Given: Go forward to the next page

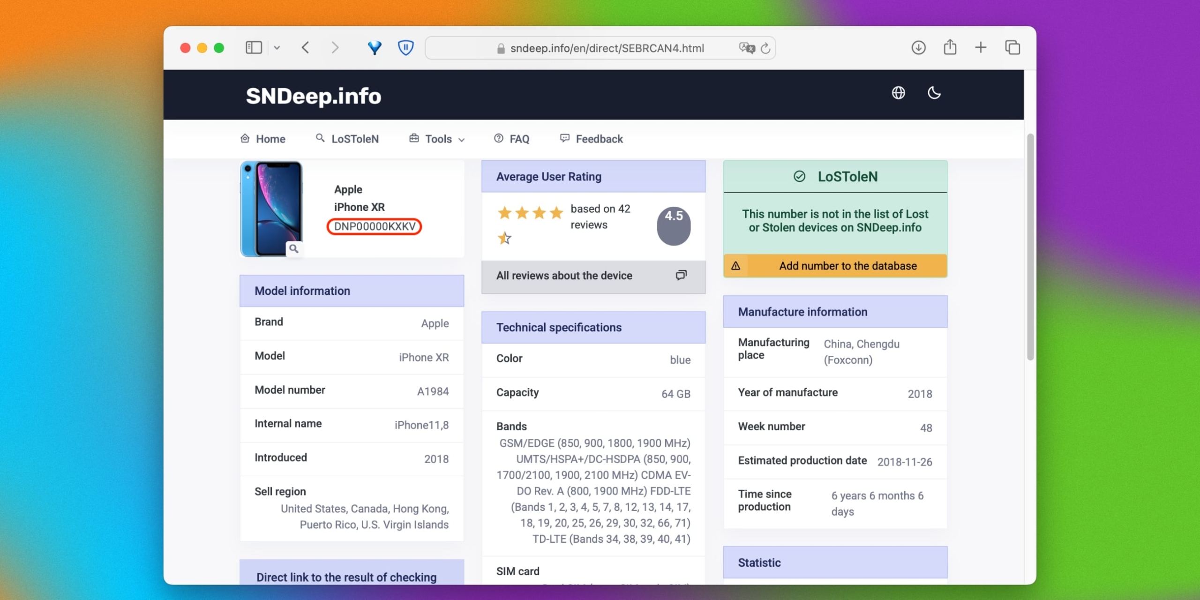Looking at the screenshot, I should [x=335, y=48].
